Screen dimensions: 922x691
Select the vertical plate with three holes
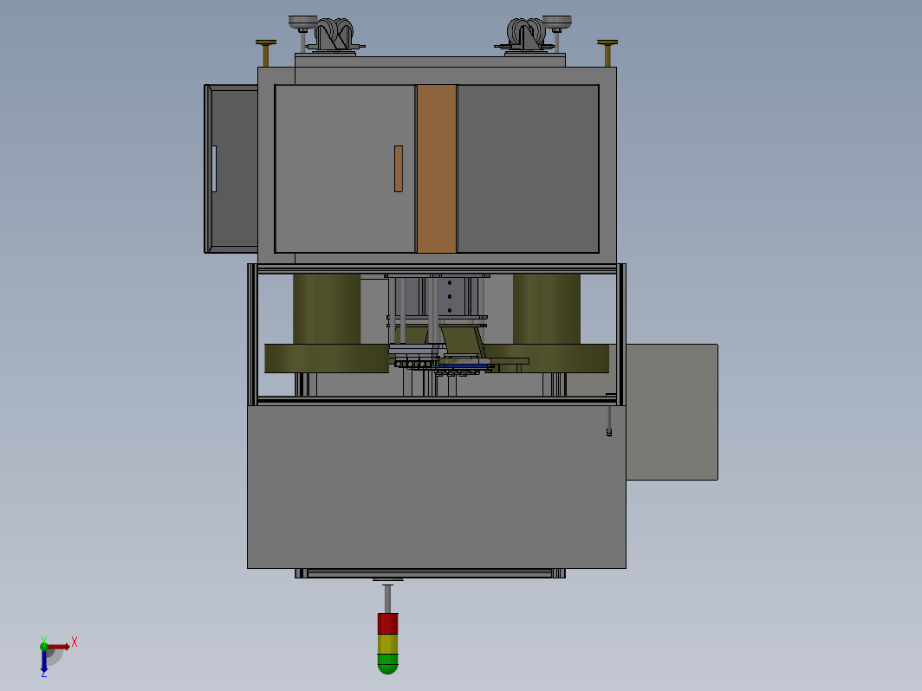click(450, 296)
